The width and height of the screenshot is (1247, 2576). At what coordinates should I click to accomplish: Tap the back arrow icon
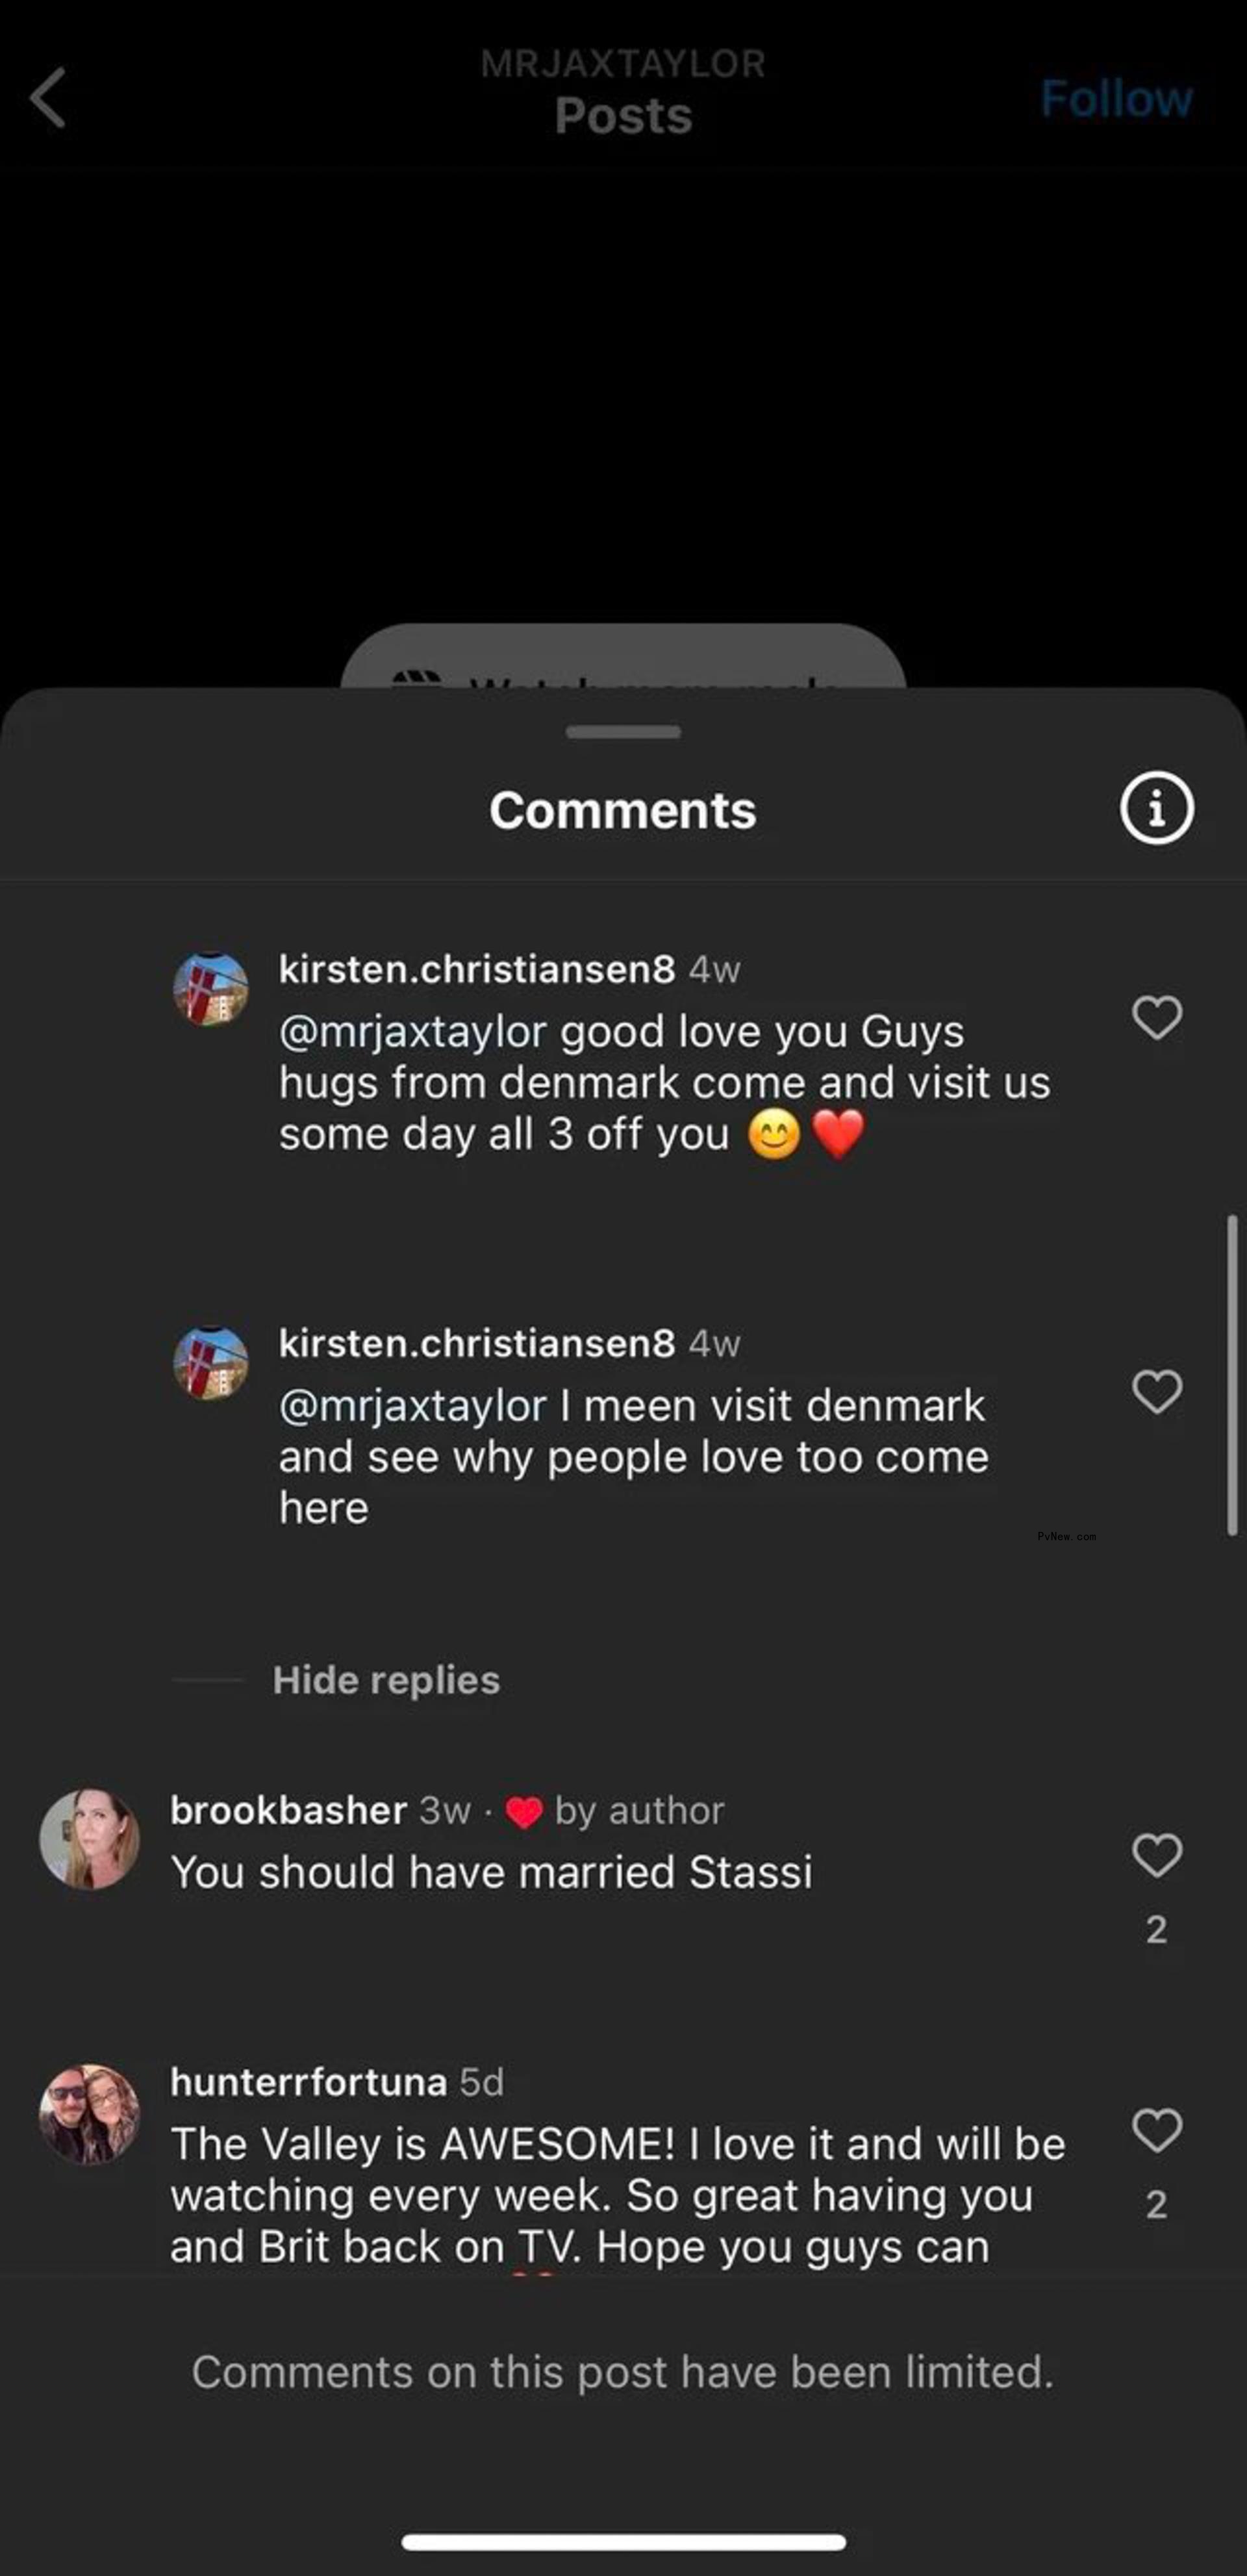[48, 98]
